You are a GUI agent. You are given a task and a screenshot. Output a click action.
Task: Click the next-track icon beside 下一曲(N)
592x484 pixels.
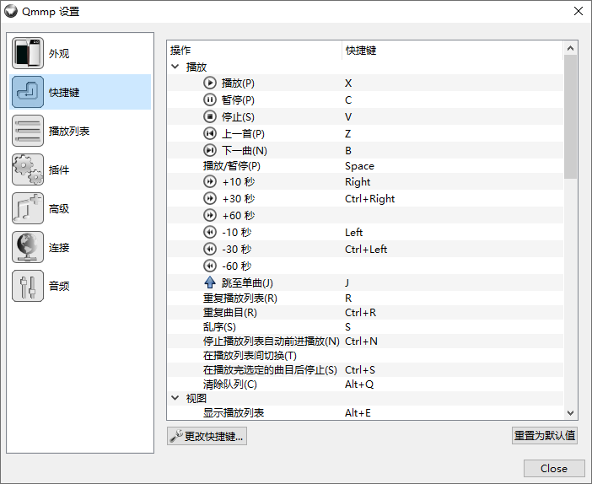(x=210, y=150)
